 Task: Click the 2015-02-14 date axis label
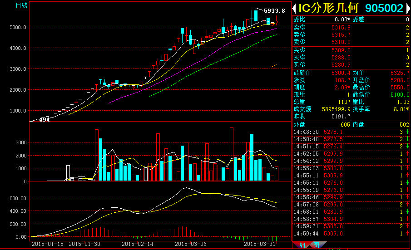[x=138, y=244]
